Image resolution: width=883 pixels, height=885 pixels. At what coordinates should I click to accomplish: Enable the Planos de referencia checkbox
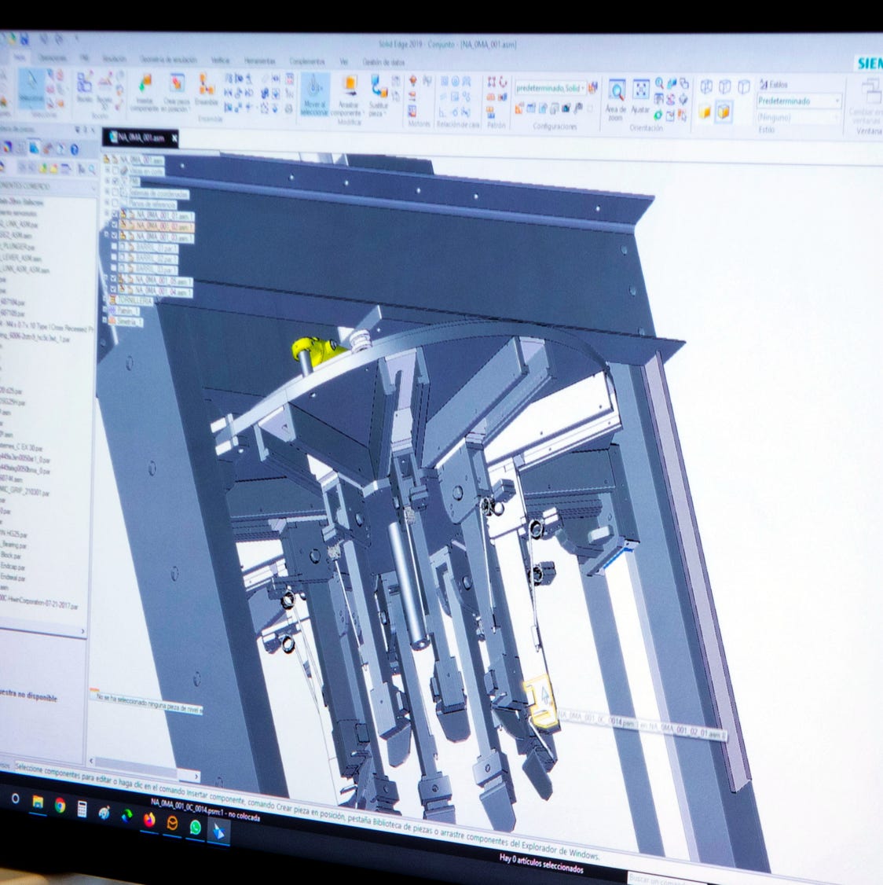[x=116, y=204]
